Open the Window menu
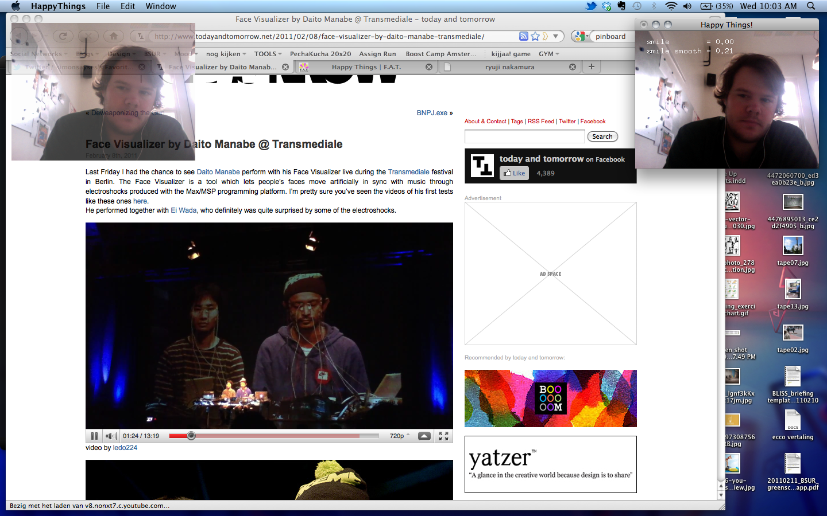The height and width of the screenshot is (516, 827). click(161, 6)
